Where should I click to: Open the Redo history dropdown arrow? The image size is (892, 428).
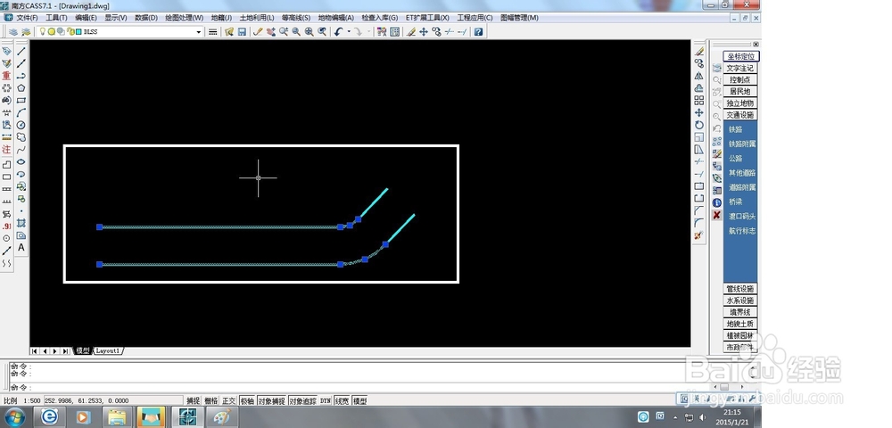(x=368, y=32)
